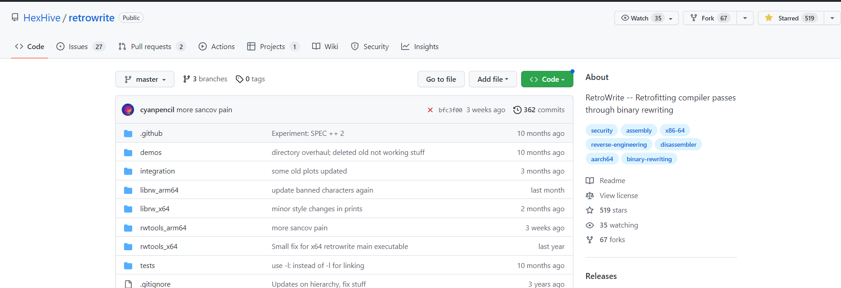View the 519 stars link in About
This screenshot has width=841, height=288.
tap(607, 210)
